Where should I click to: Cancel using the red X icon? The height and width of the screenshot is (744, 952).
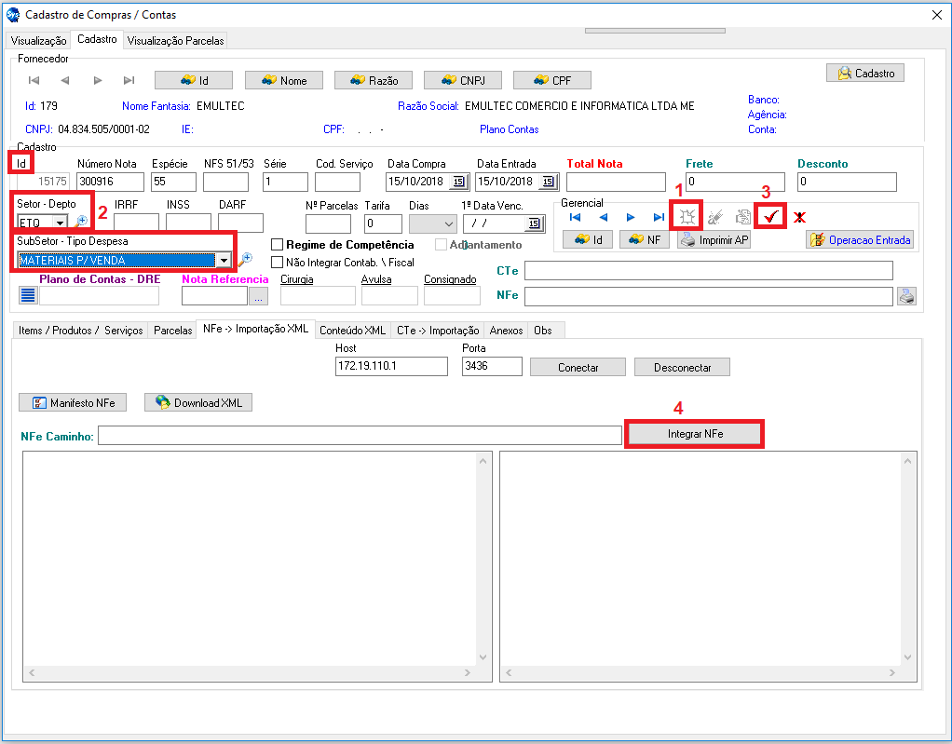[x=799, y=217]
